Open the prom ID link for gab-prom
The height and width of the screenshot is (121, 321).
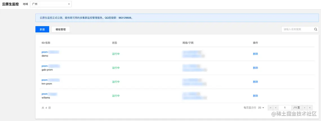click(50, 66)
